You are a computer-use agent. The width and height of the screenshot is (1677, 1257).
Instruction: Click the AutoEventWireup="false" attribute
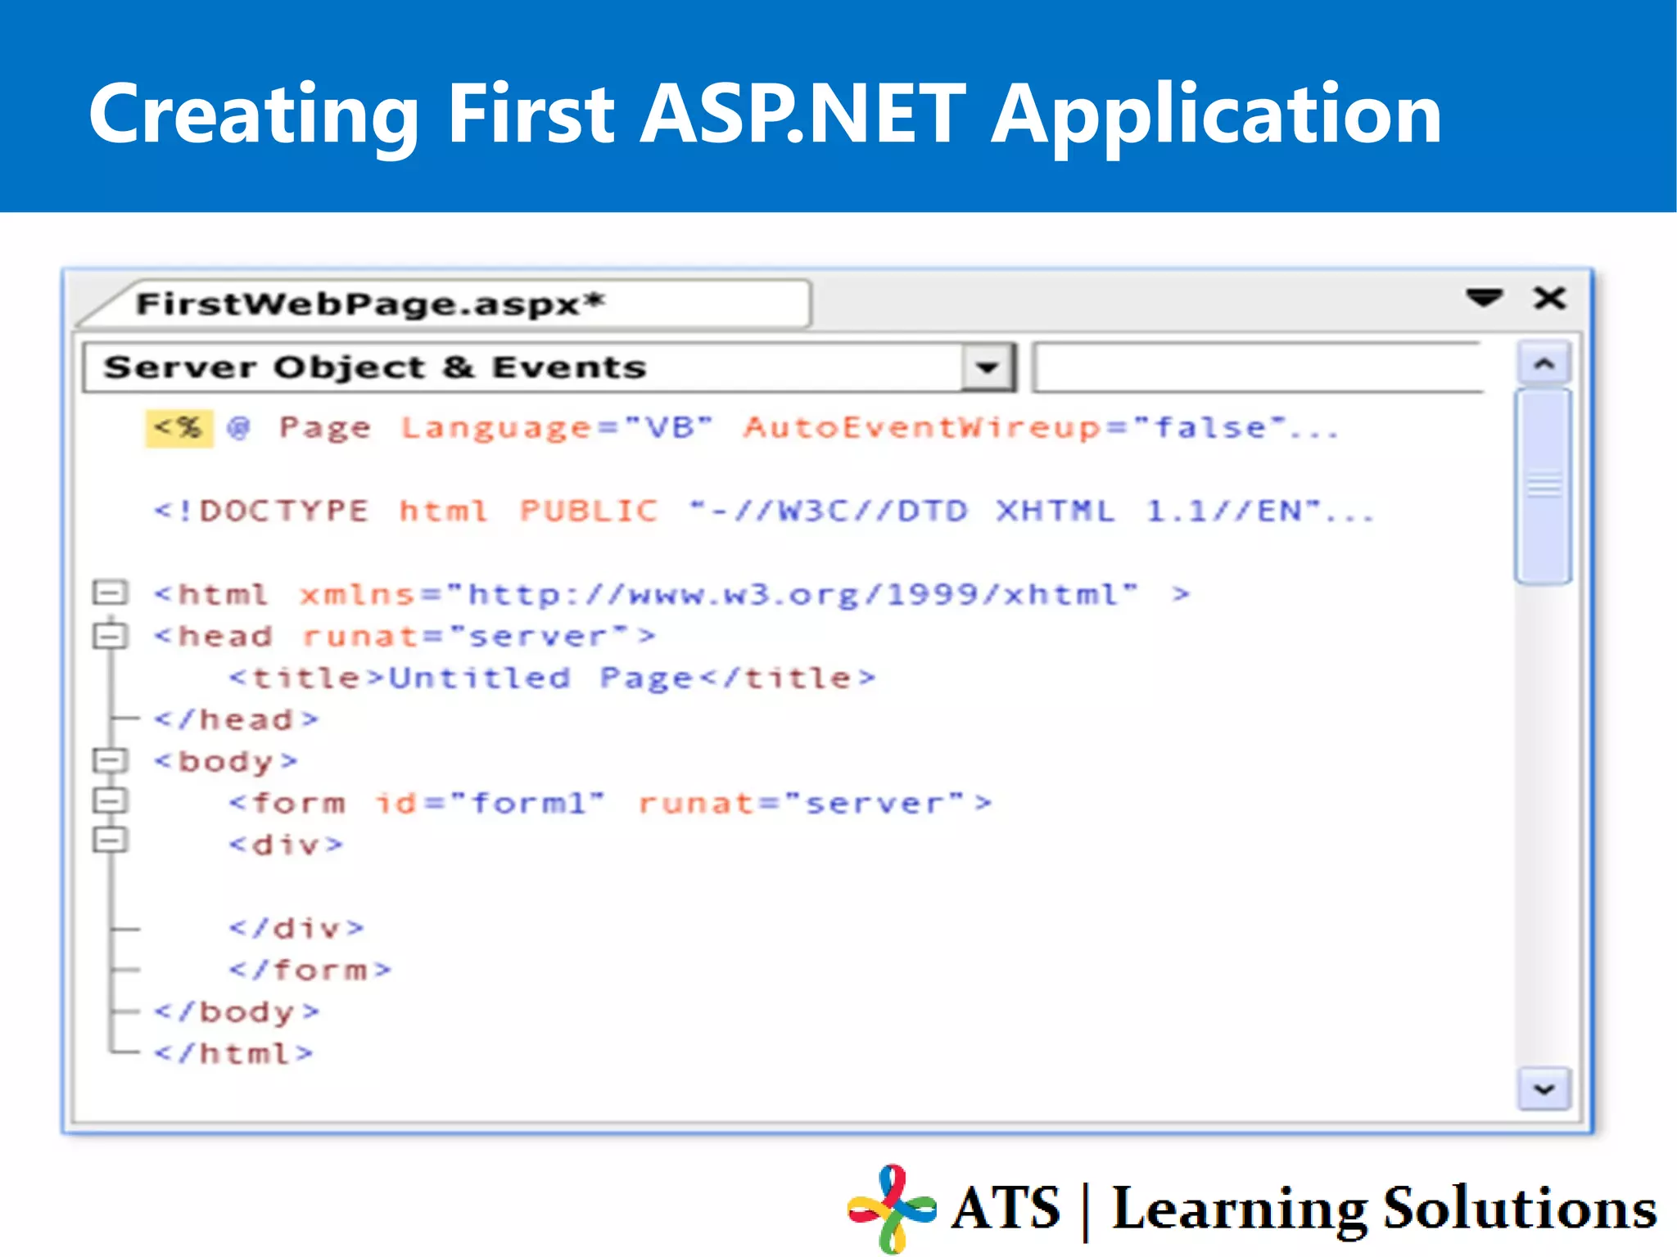click(1016, 427)
